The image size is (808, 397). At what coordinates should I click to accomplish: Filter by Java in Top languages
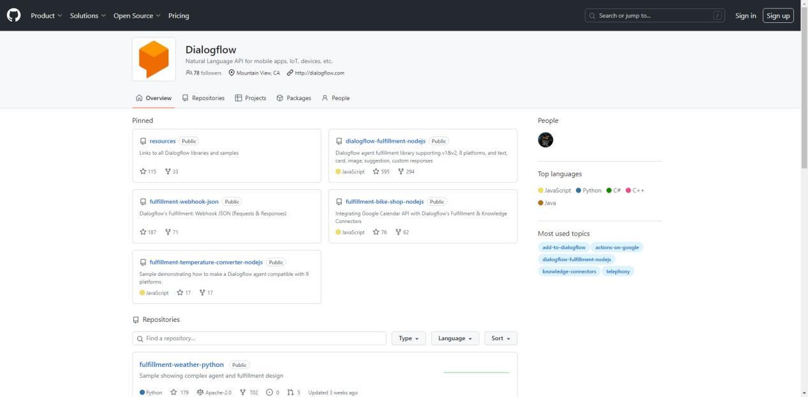[x=547, y=203]
